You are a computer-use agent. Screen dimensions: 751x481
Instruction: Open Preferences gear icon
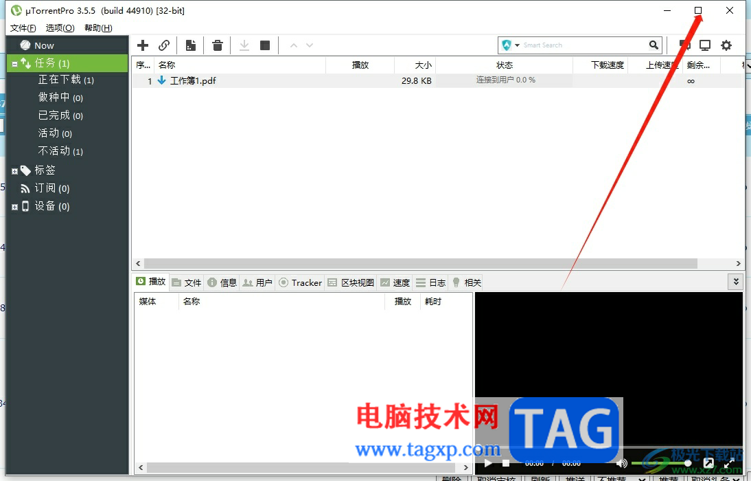726,45
